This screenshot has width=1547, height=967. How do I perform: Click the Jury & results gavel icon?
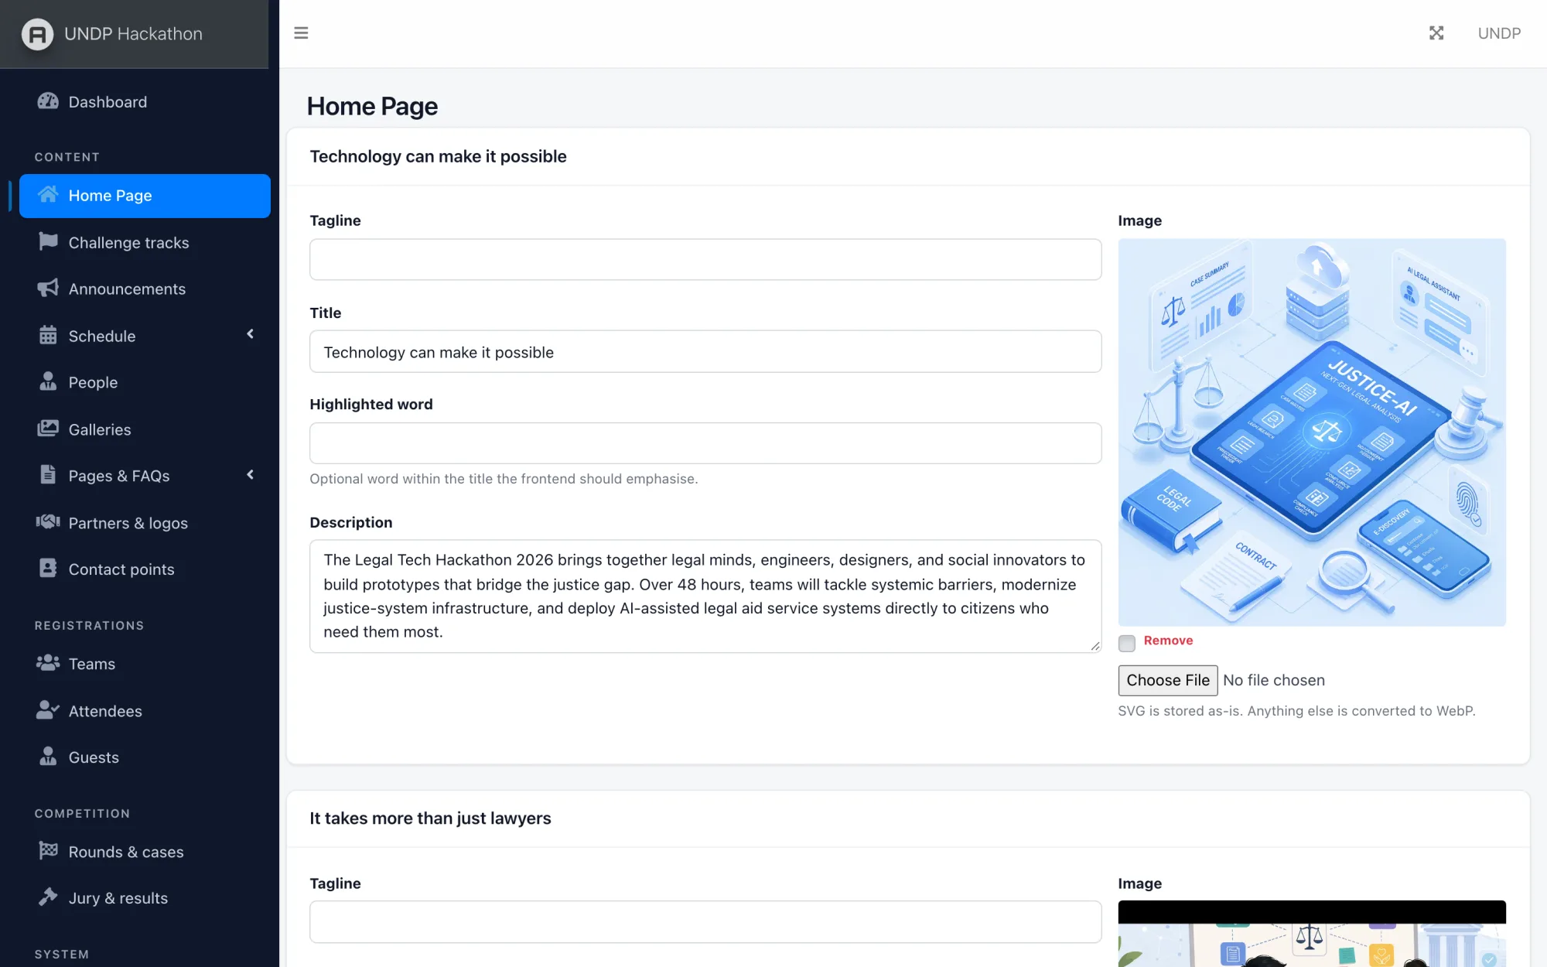48,897
